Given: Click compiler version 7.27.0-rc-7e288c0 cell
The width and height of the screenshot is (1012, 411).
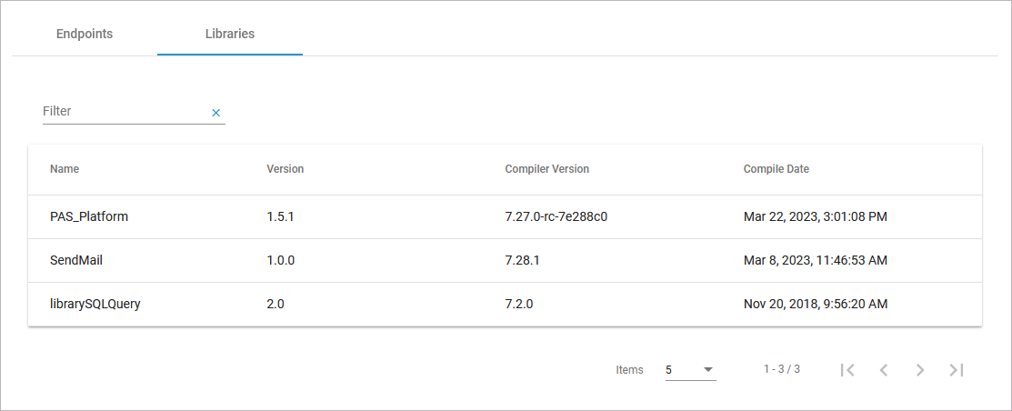Looking at the screenshot, I should point(556,217).
